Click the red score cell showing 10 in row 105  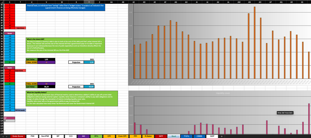[x=10, y=70]
